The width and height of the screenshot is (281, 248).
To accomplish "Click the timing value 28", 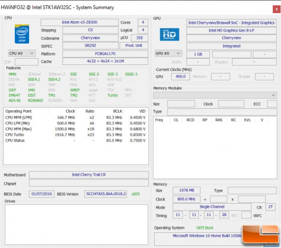I will 224,215.
